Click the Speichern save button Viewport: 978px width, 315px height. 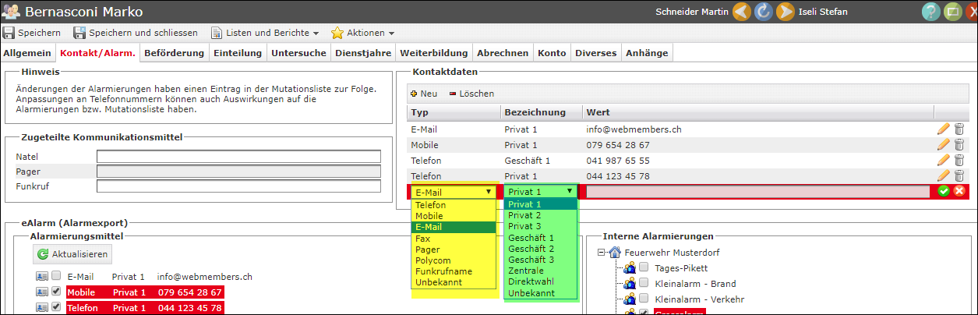pyautogui.click(x=32, y=33)
